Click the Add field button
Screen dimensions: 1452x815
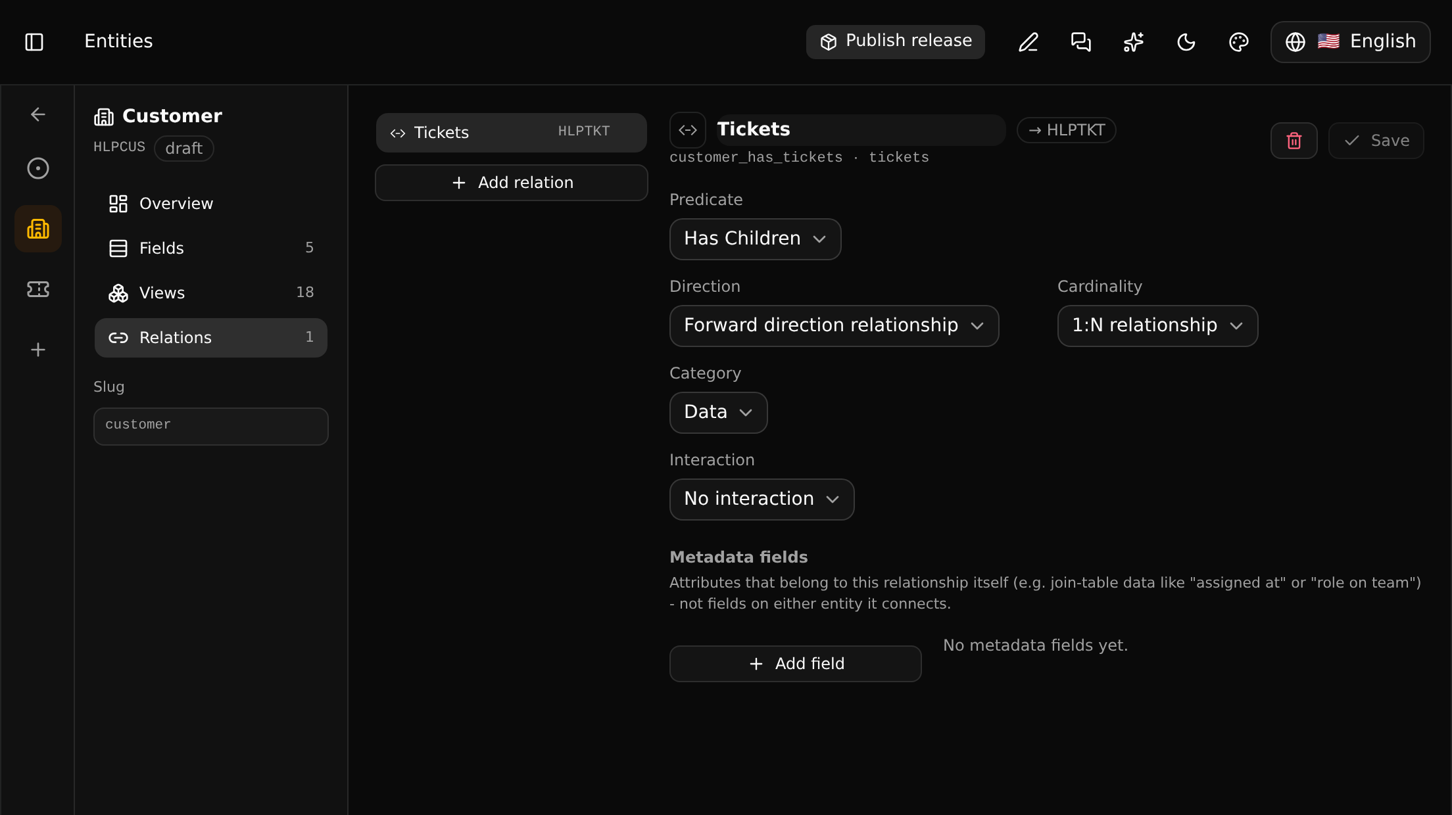coord(796,664)
